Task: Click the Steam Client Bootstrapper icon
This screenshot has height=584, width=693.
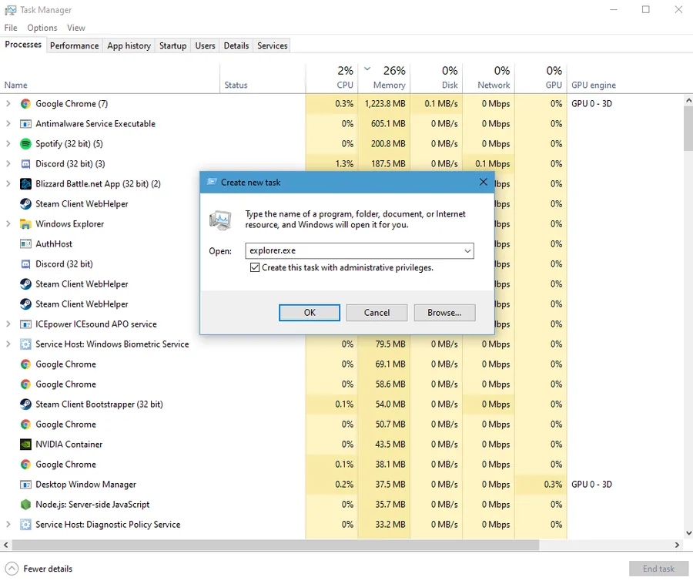Action: (x=25, y=404)
